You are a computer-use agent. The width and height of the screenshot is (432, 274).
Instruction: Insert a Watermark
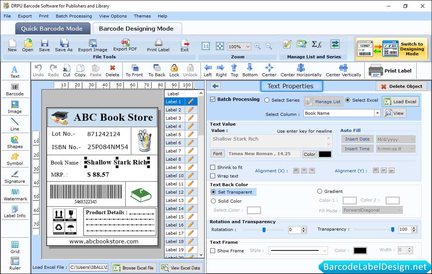click(x=15, y=195)
